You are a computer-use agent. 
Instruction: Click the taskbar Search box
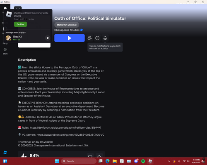[79, 161]
